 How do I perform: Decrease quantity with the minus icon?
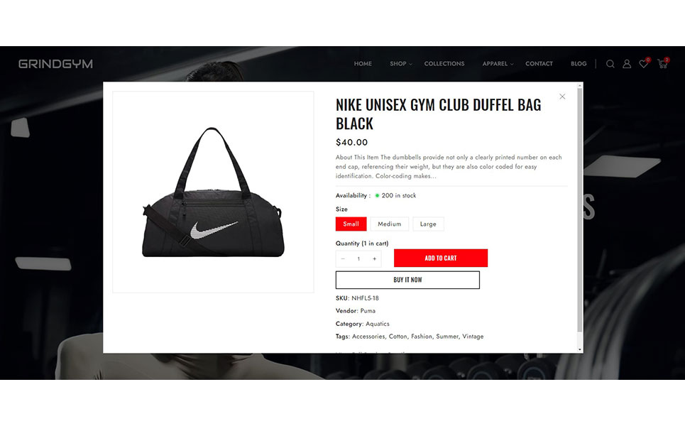coord(343,258)
